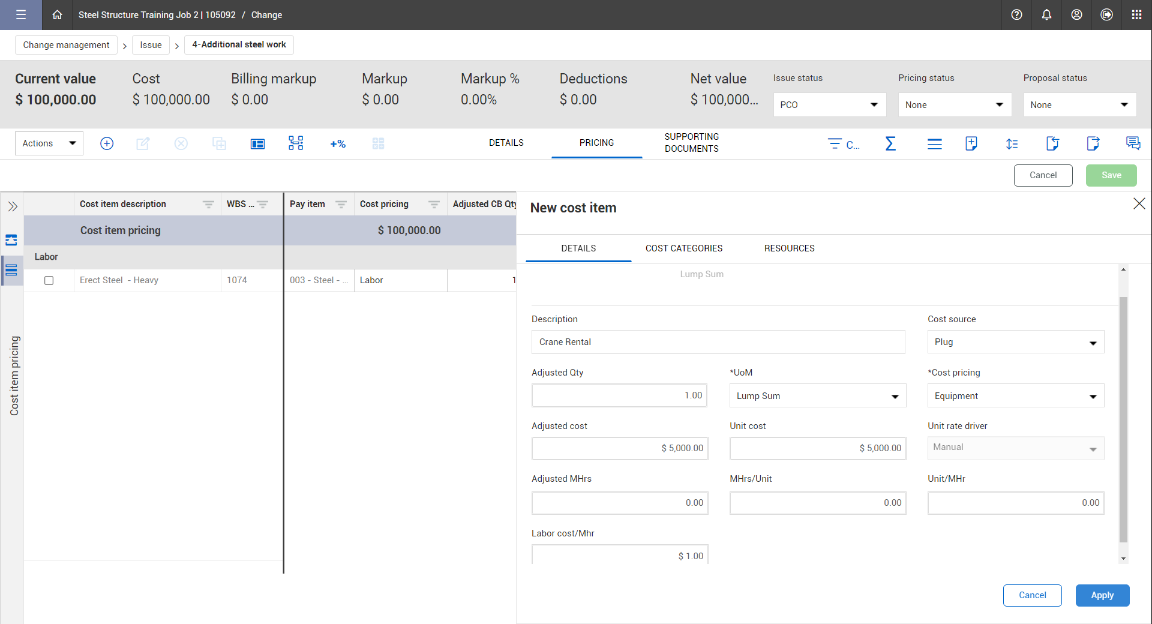The height and width of the screenshot is (624, 1152).
Task: Go to home via house icon
Action: coord(57,15)
